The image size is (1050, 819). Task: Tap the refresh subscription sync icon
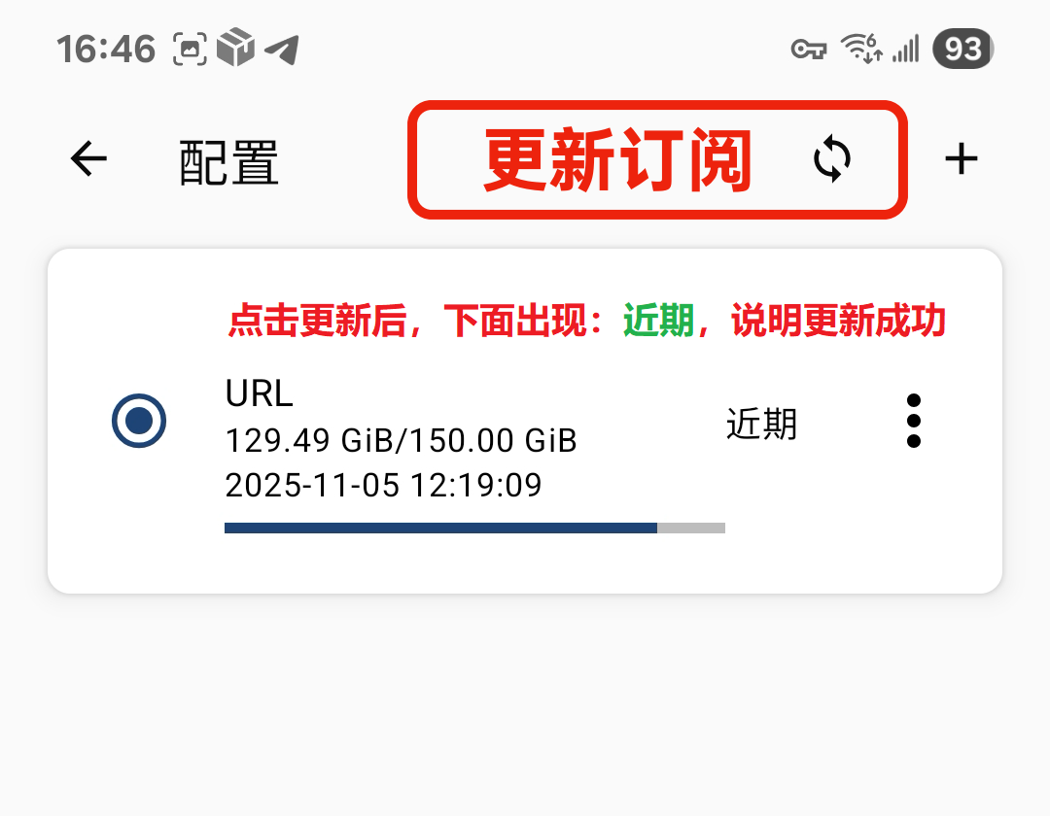pyautogui.click(x=831, y=159)
